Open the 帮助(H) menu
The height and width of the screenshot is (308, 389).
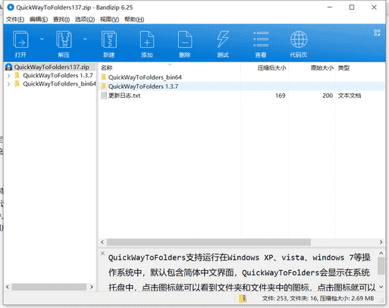click(134, 20)
